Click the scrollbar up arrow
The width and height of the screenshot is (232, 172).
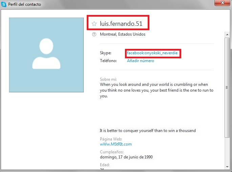227,35
